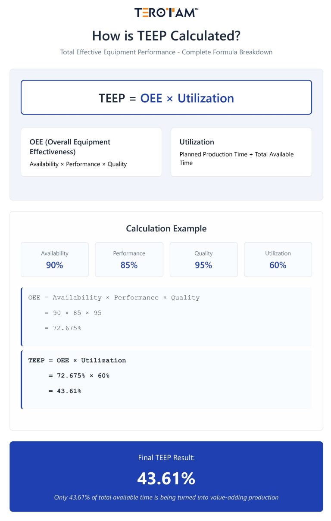Select the Quality 95% metric tile
This screenshot has height=521, width=331.
(x=203, y=259)
